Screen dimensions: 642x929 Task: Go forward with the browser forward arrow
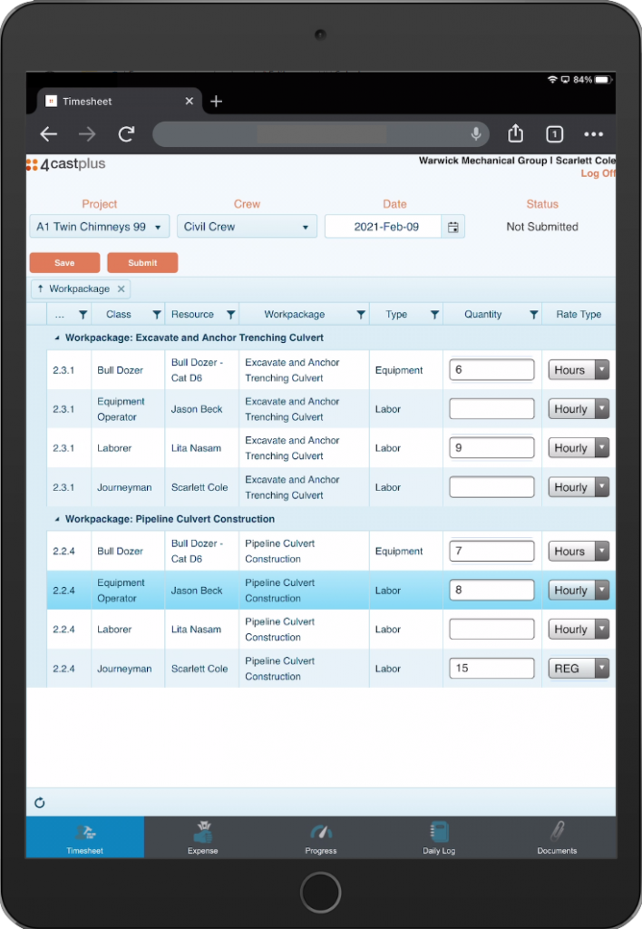pyautogui.click(x=87, y=134)
